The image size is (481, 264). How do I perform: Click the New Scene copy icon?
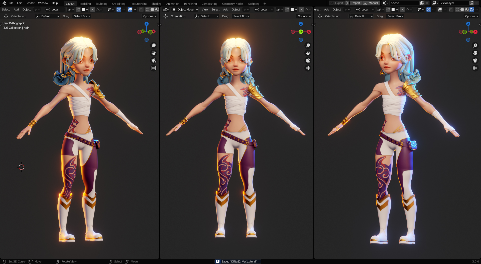pyautogui.click(x=422, y=3)
